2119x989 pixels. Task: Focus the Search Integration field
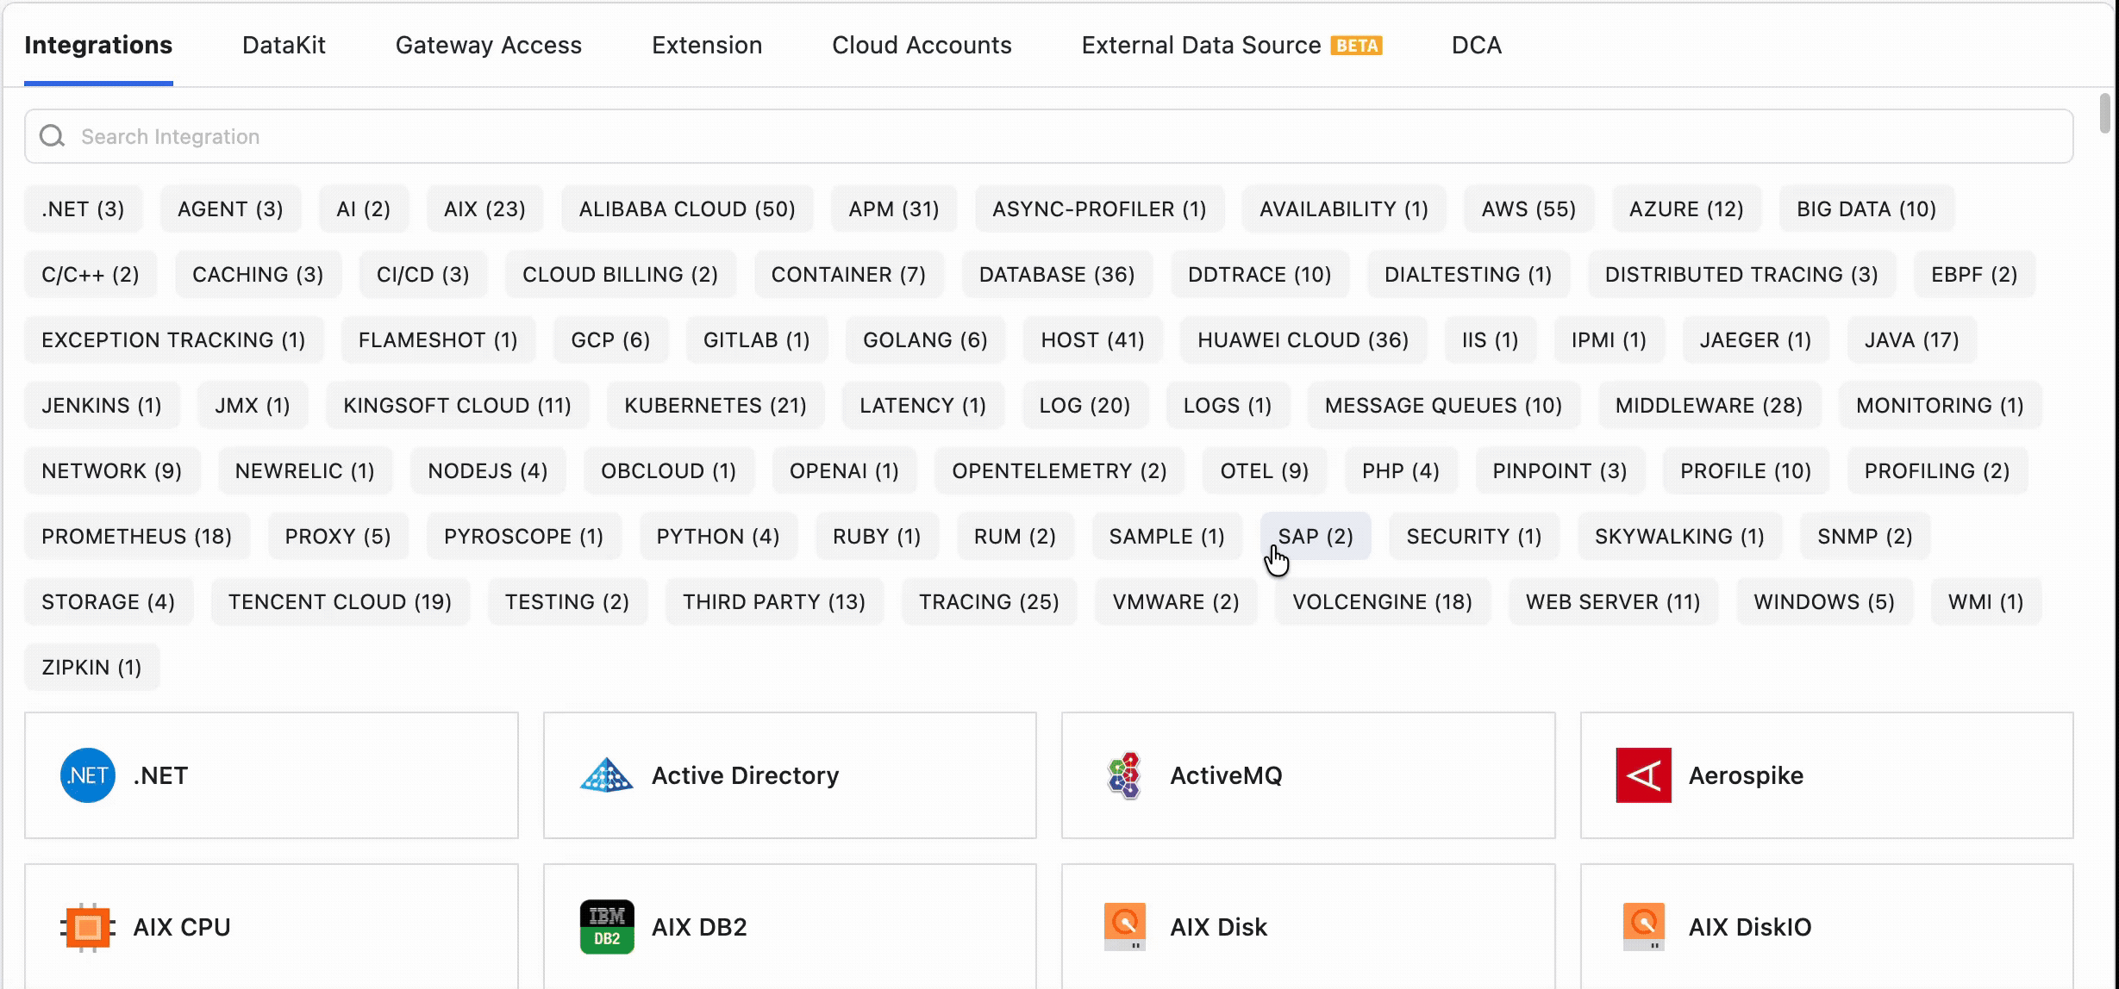tap(1048, 136)
